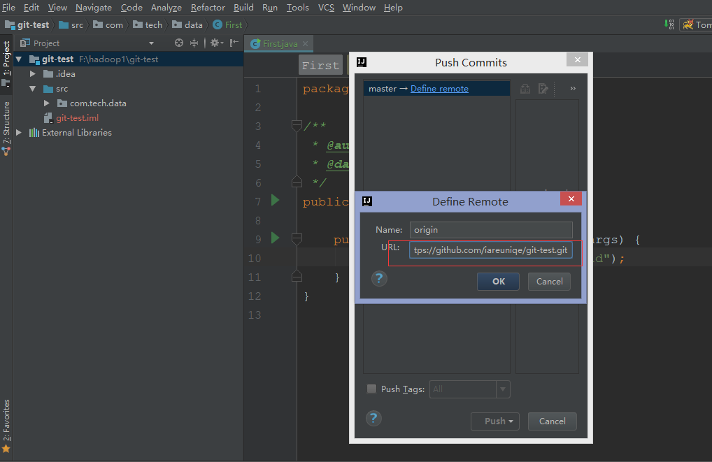Open the Build menu
Image resolution: width=712 pixels, height=462 pixels.
pos(243,8)
